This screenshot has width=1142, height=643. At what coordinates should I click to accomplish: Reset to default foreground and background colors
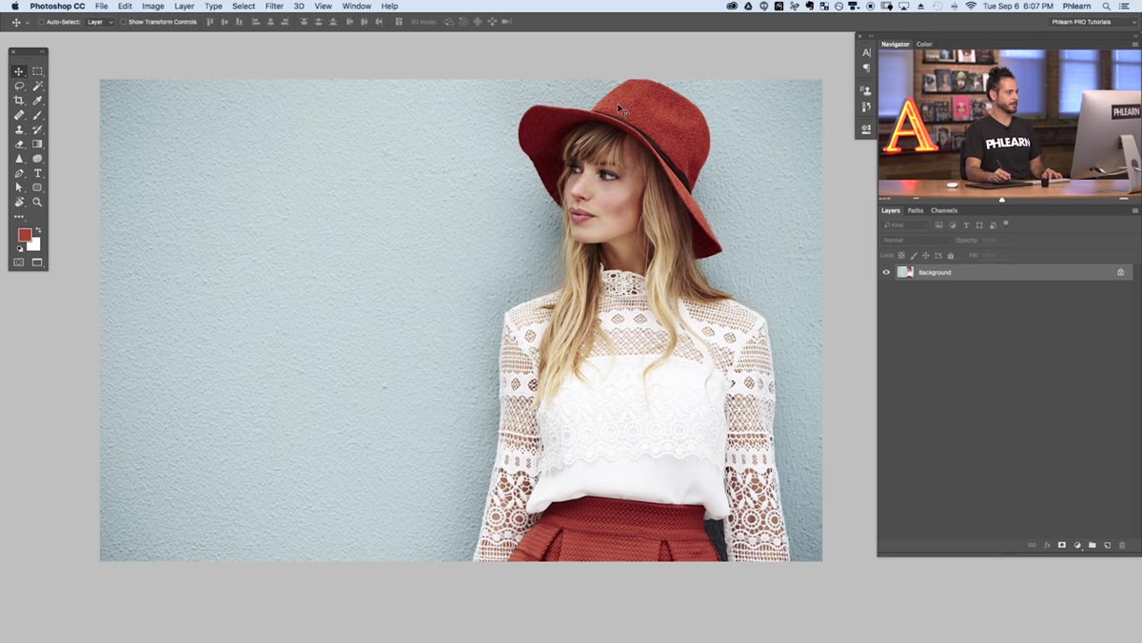point(19,249)
